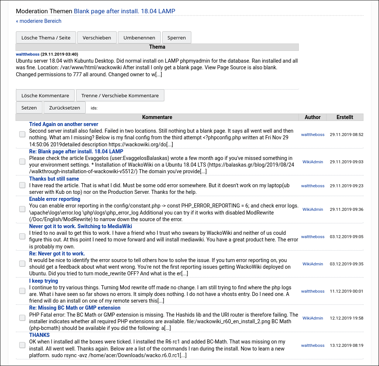Click WikiAdmin author link on 'Enable error reporting' row
This screenshot has height=366, width=379.
point(313,209)
